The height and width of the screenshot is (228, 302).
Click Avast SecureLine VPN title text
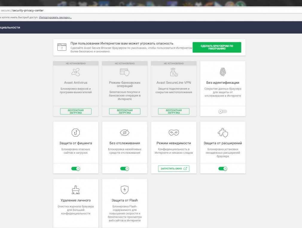(x=174, y=83)
